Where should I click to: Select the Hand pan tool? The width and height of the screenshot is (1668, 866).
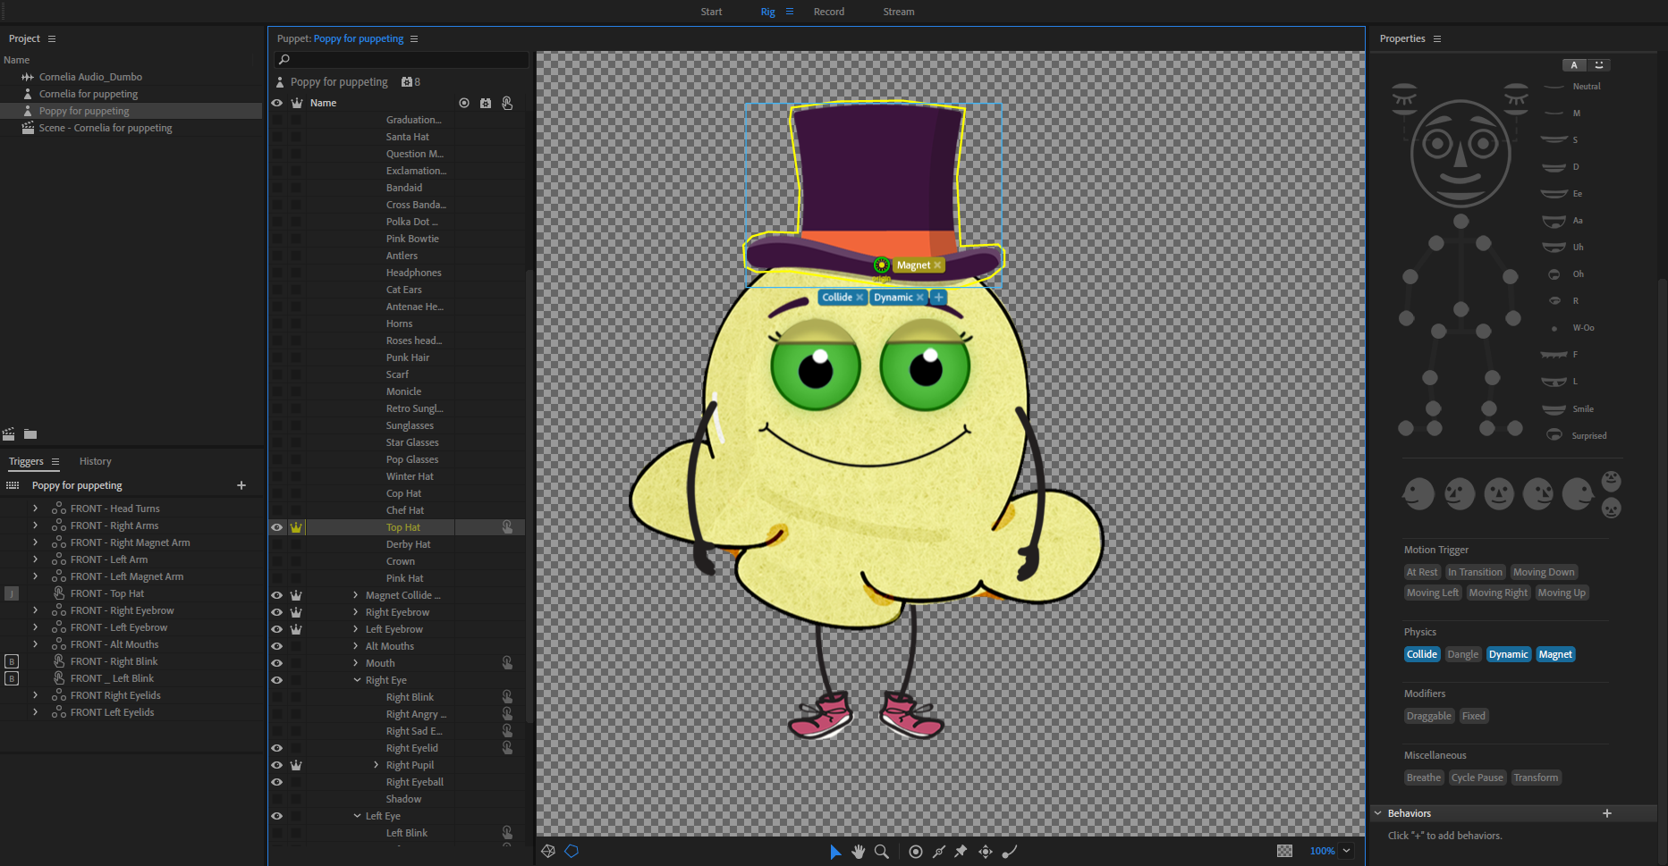click(x=859, y=852)
